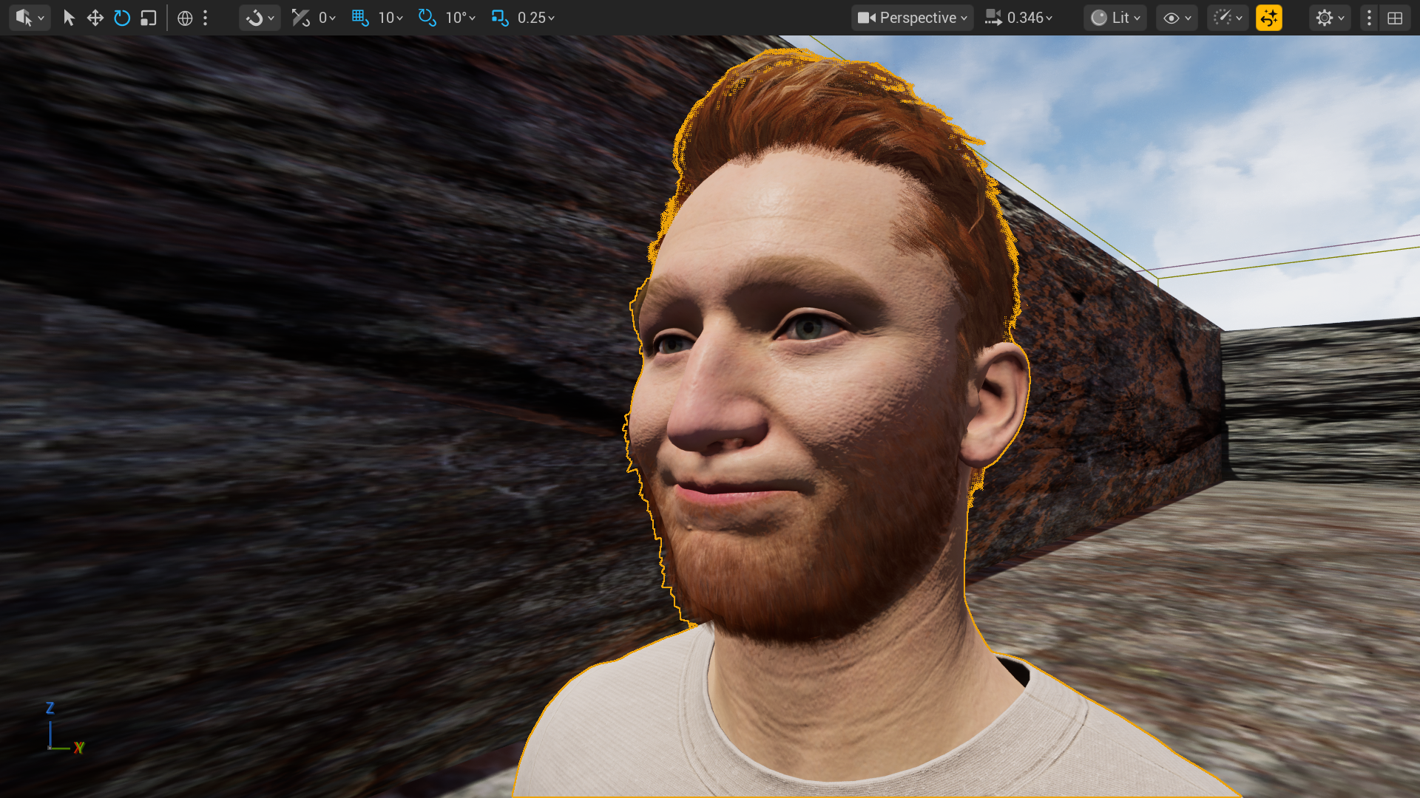Activate the Rotate tool
This screenshot has height=798, width=1420.
point(122,18)
